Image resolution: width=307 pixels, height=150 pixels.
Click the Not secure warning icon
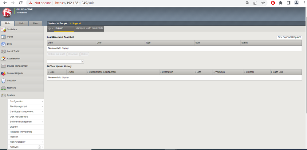click(x=30, y=3)
